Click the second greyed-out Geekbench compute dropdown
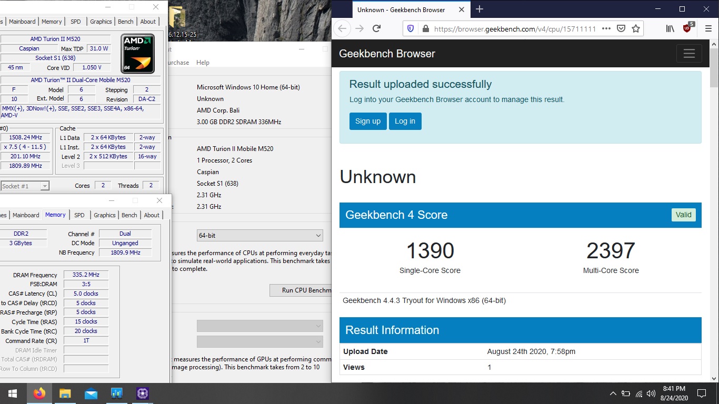 pyautogui.click(x=260, y=342)
